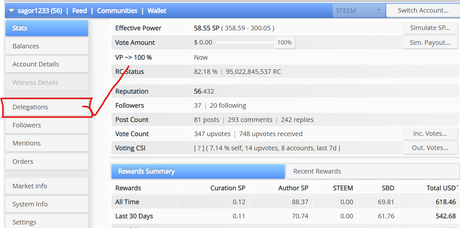Viewport: 460px width, 228px height.
Task: Click the Voting CSI question mark help
Action: (x=199, y=148)
